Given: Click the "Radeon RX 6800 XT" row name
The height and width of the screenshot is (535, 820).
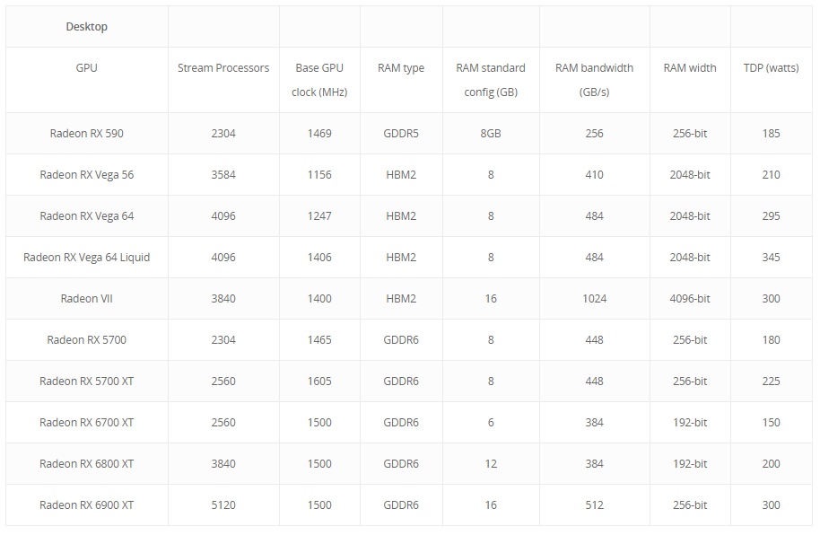Looking at the screenshot, I should [87, 464].
